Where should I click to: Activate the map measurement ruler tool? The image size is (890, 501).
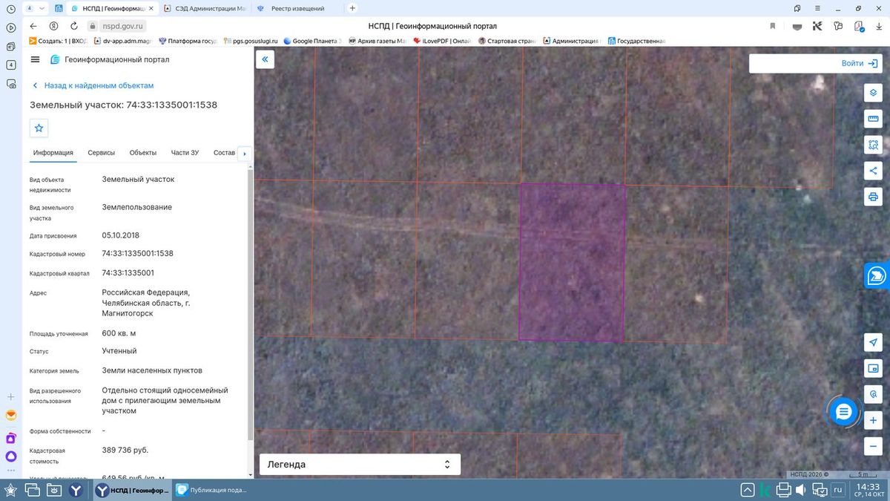tap(873, 119)
